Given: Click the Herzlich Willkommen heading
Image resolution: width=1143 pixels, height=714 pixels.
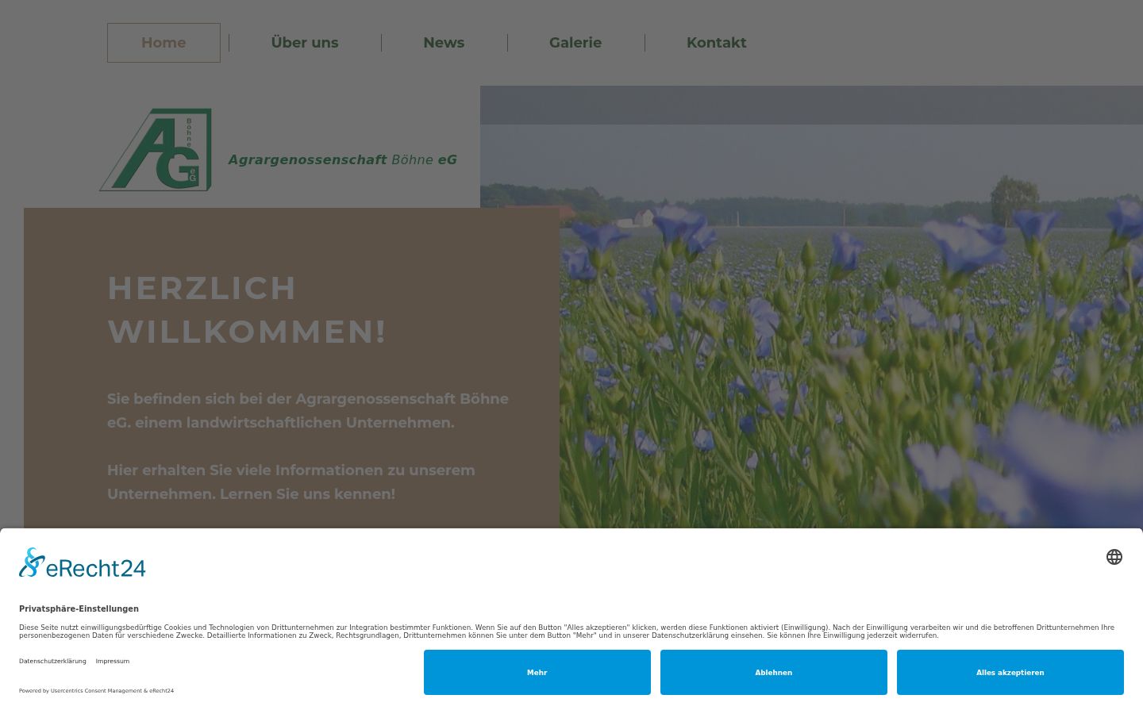Looking at the screenshot, I should tap(247, 310).
